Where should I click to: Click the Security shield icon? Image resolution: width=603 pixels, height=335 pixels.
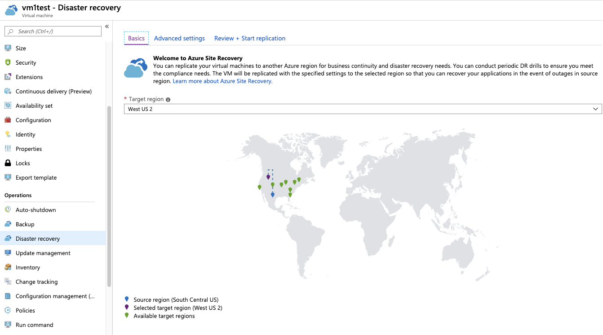[8, 62]
